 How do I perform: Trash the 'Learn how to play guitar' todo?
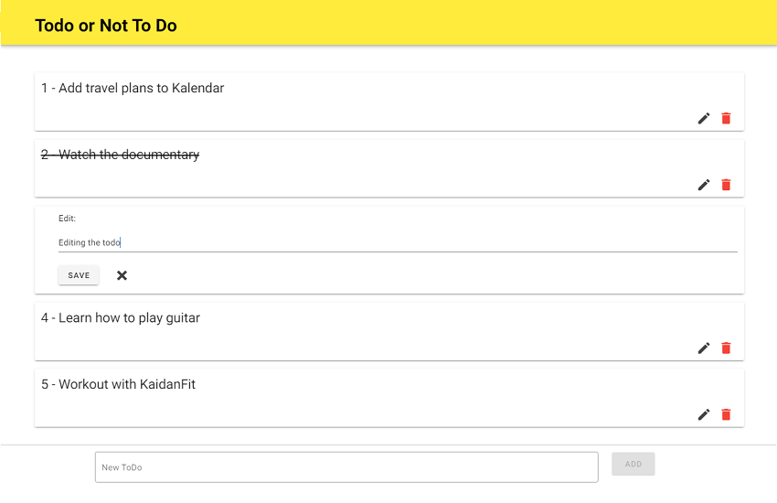726,348
